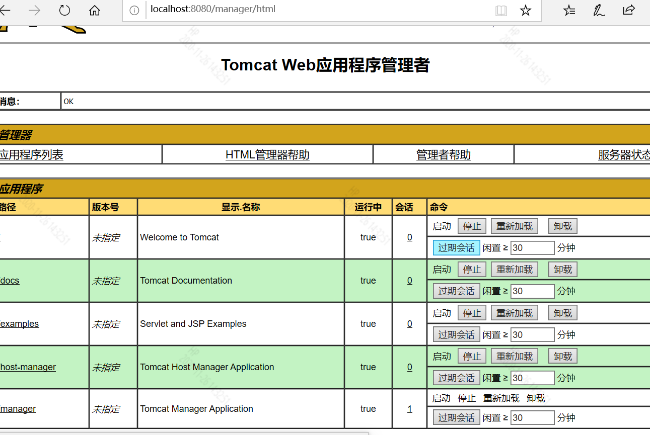Select the OK message text
This screenshot has width=650, height=435.
coord(68,102)
